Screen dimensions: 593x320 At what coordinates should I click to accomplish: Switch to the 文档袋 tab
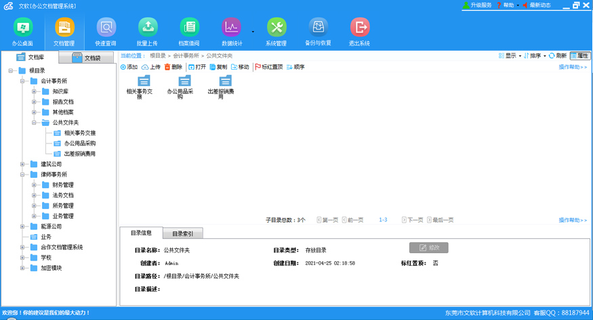click(x=86, y=58)
